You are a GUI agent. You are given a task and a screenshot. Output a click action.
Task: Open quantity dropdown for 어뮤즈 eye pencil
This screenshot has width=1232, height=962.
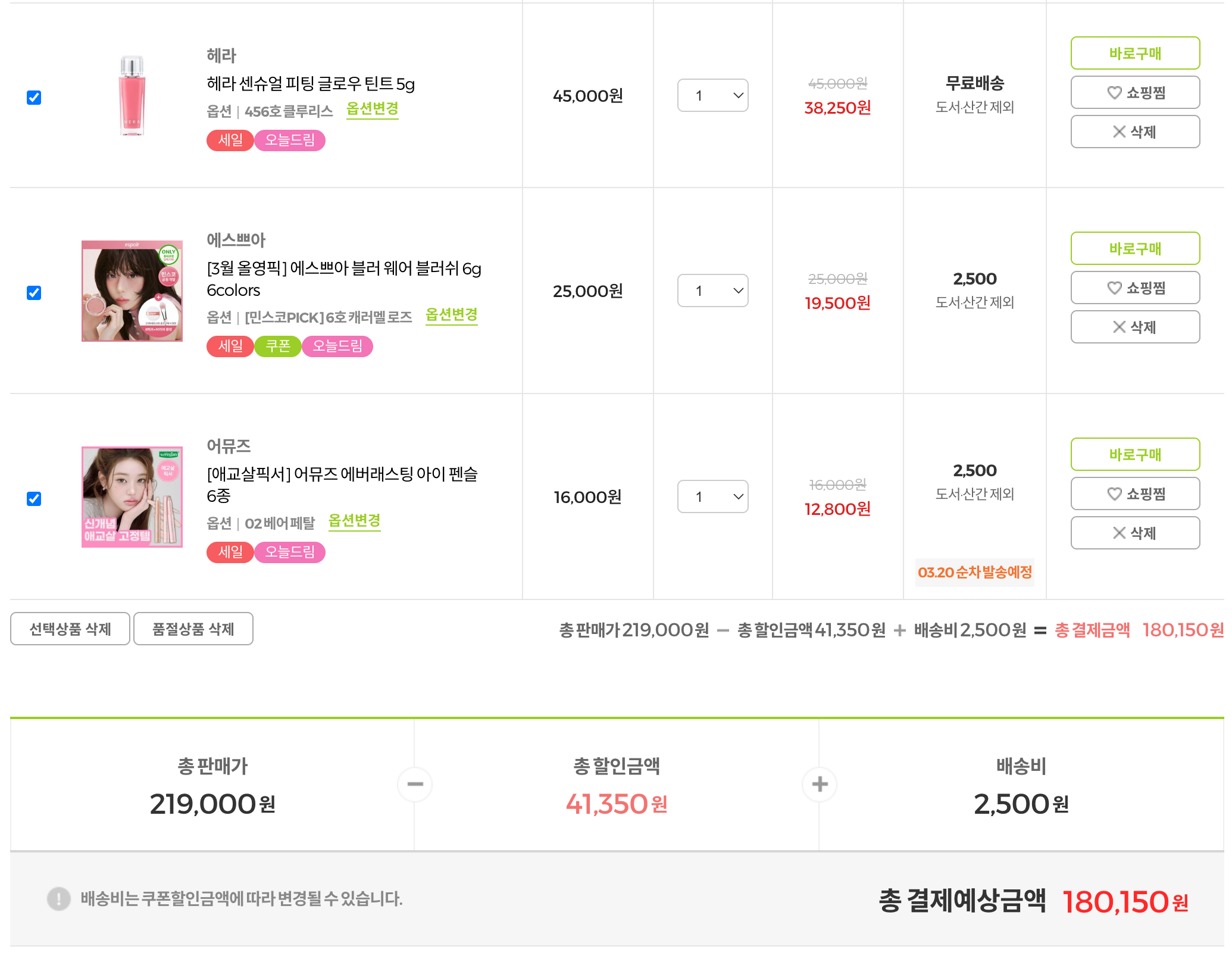(712, 496)
